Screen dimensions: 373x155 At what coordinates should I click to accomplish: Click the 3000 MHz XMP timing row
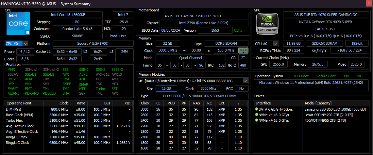(x=193, y=109)
